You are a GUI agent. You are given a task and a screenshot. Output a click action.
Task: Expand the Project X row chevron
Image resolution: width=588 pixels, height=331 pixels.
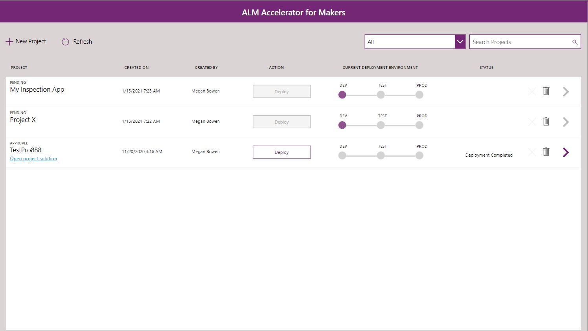565,122
